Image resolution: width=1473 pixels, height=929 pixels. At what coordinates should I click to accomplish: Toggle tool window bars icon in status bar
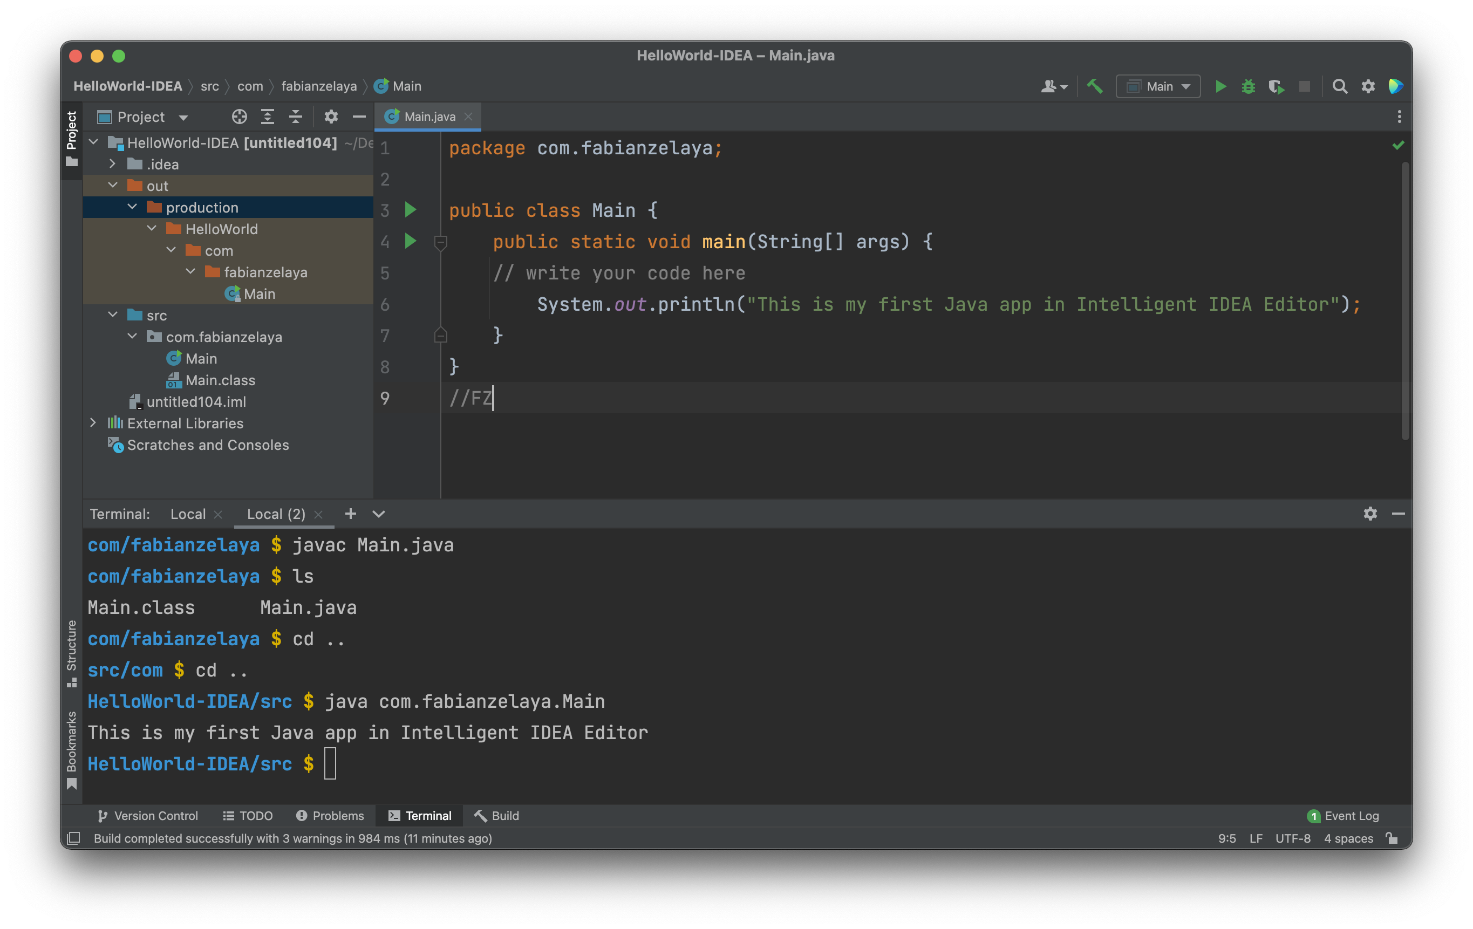pyautogui.click(x=73, y=838)
